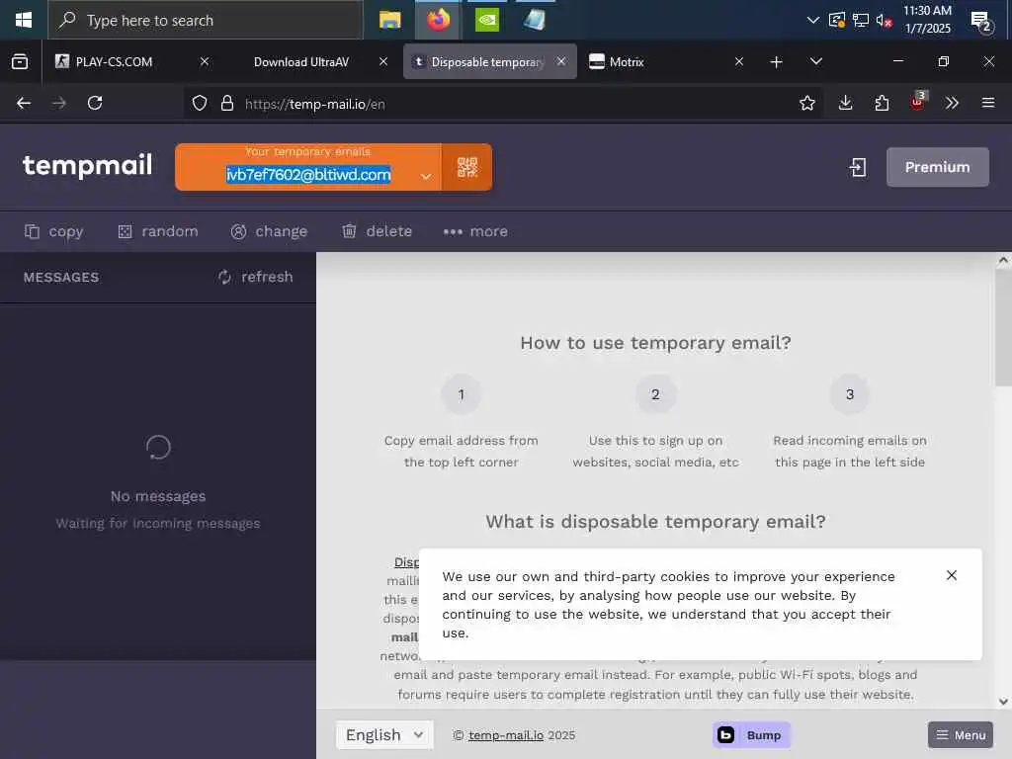Close the Disposable temporary tab
Image resolution: width=1012 pixels, height=759 pixels.
coord(561,61)
